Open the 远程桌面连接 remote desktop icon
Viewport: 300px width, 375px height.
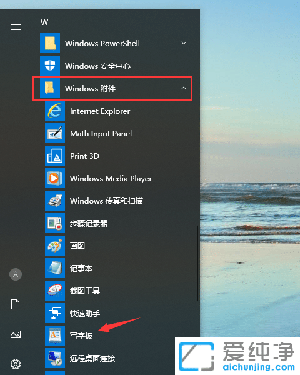(x=55, y=358)
